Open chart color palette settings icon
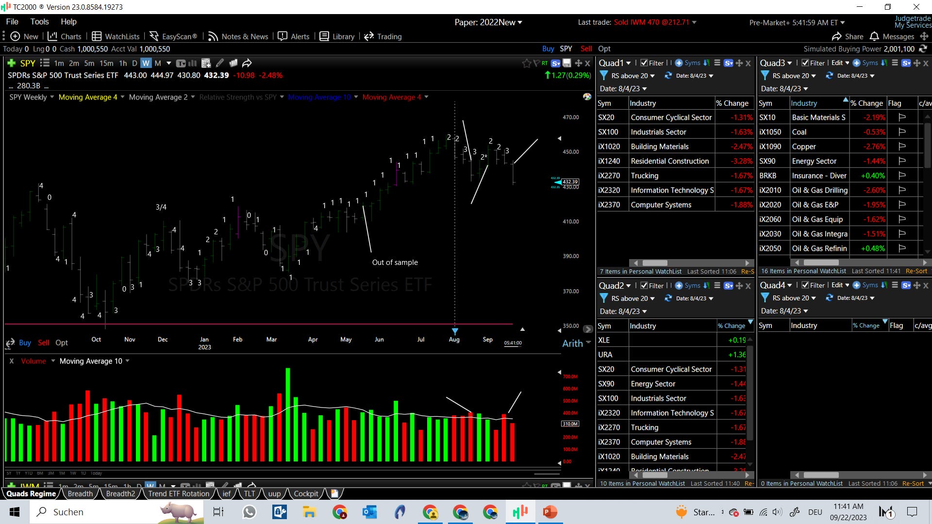Screen dimensions: 932x524 pos(587,97)
